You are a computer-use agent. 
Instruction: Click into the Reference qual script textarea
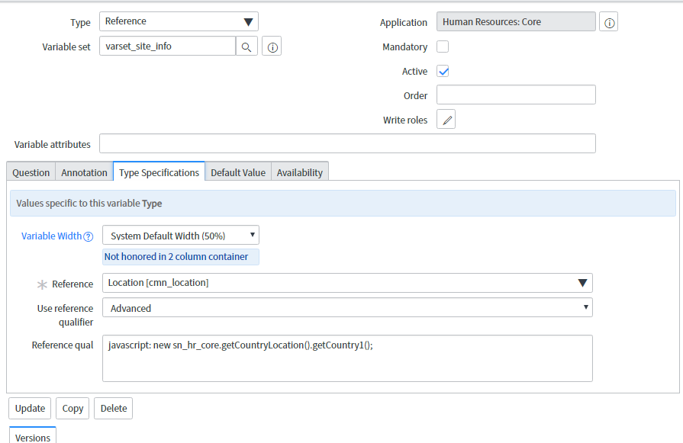[x=347, y=358]
